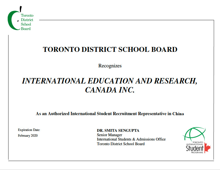Screen dimensions: 220x170
Task: Click the 'Authorized International Student Recruitment Representative' line
Action: pos(110,114)
